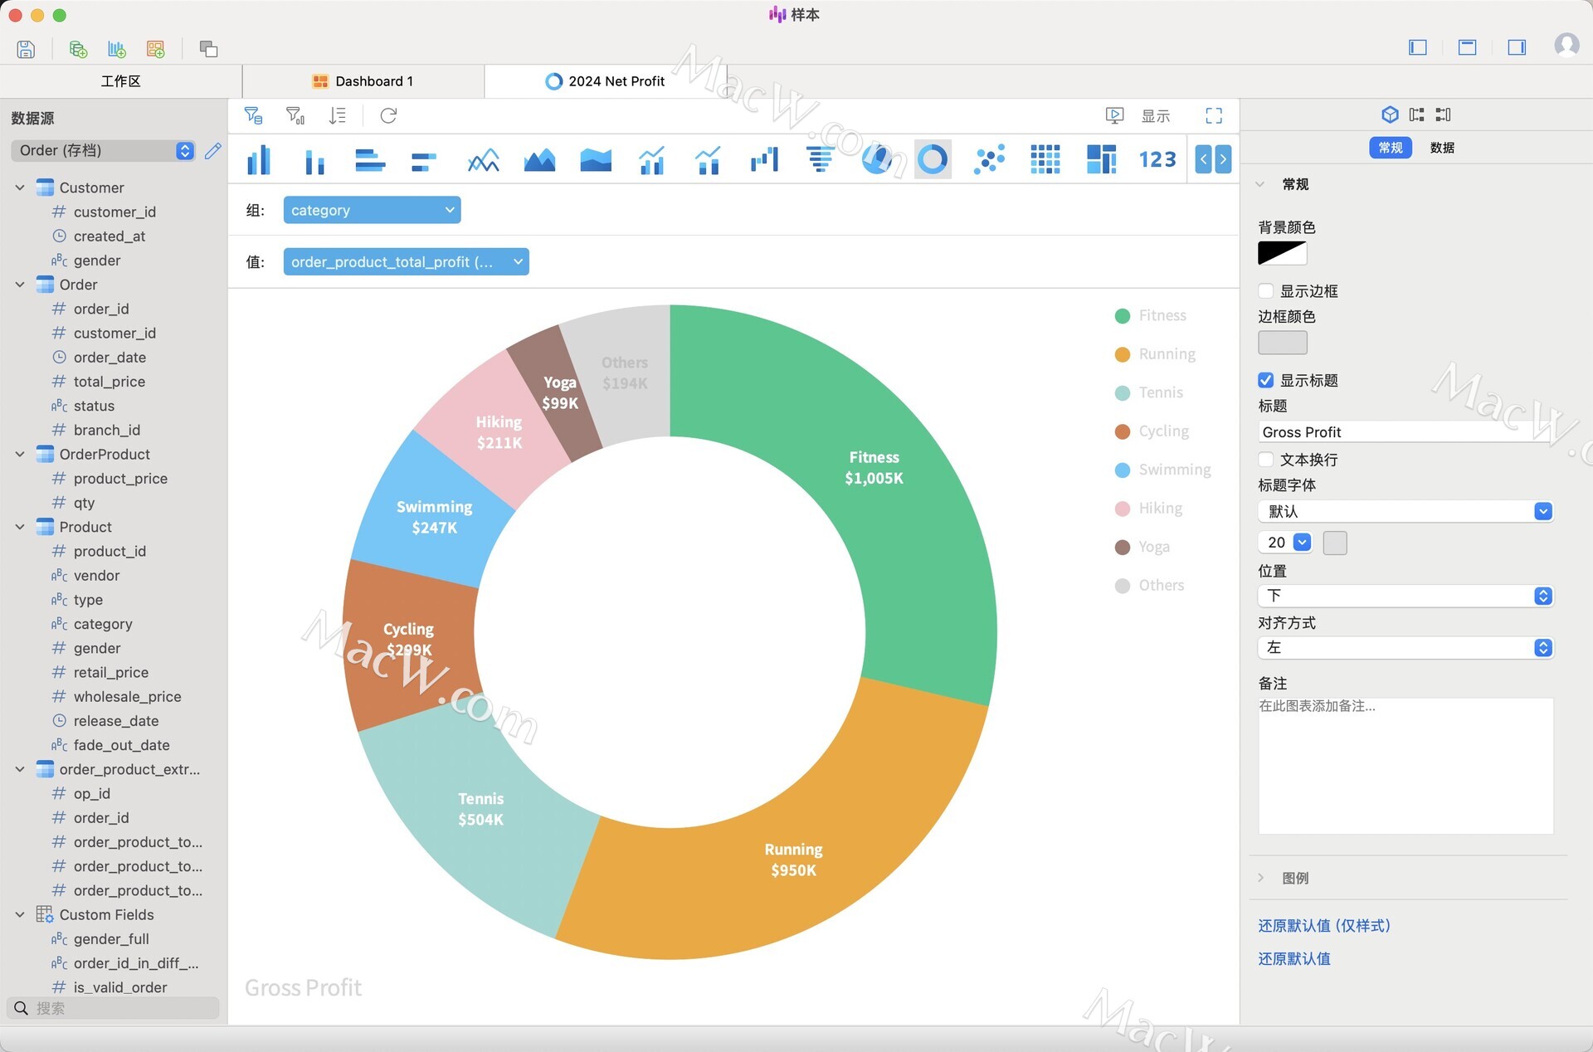Uncheck the 显示标题 checkbox
The image size is (1593, 1052).
pyautogui.click(x=1266, y=380)
